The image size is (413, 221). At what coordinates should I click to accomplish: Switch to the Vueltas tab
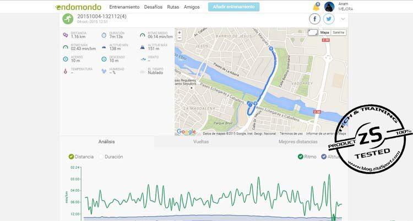click(x=201, y=142)
